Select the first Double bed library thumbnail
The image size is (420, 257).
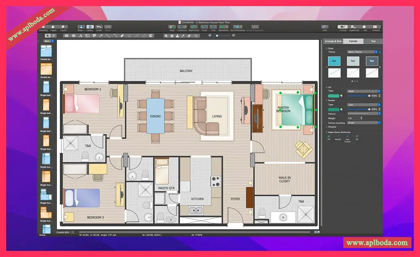(x=46, y=52)
